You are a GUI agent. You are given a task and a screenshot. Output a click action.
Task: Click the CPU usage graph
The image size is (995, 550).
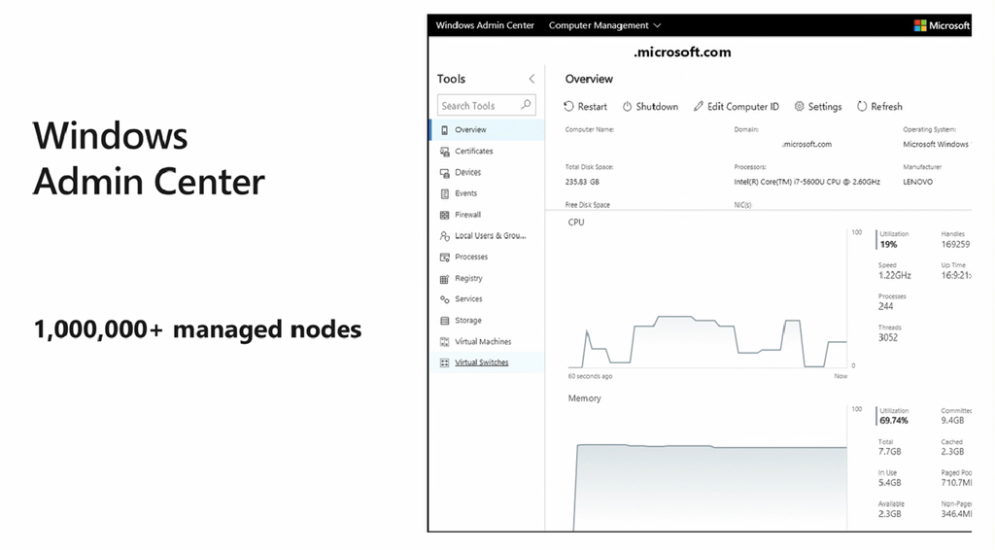(x=707, y=298)
